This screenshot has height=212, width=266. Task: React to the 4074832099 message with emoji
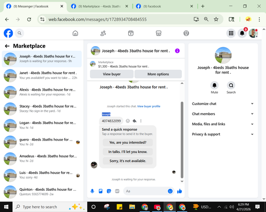tap(128, 121)
